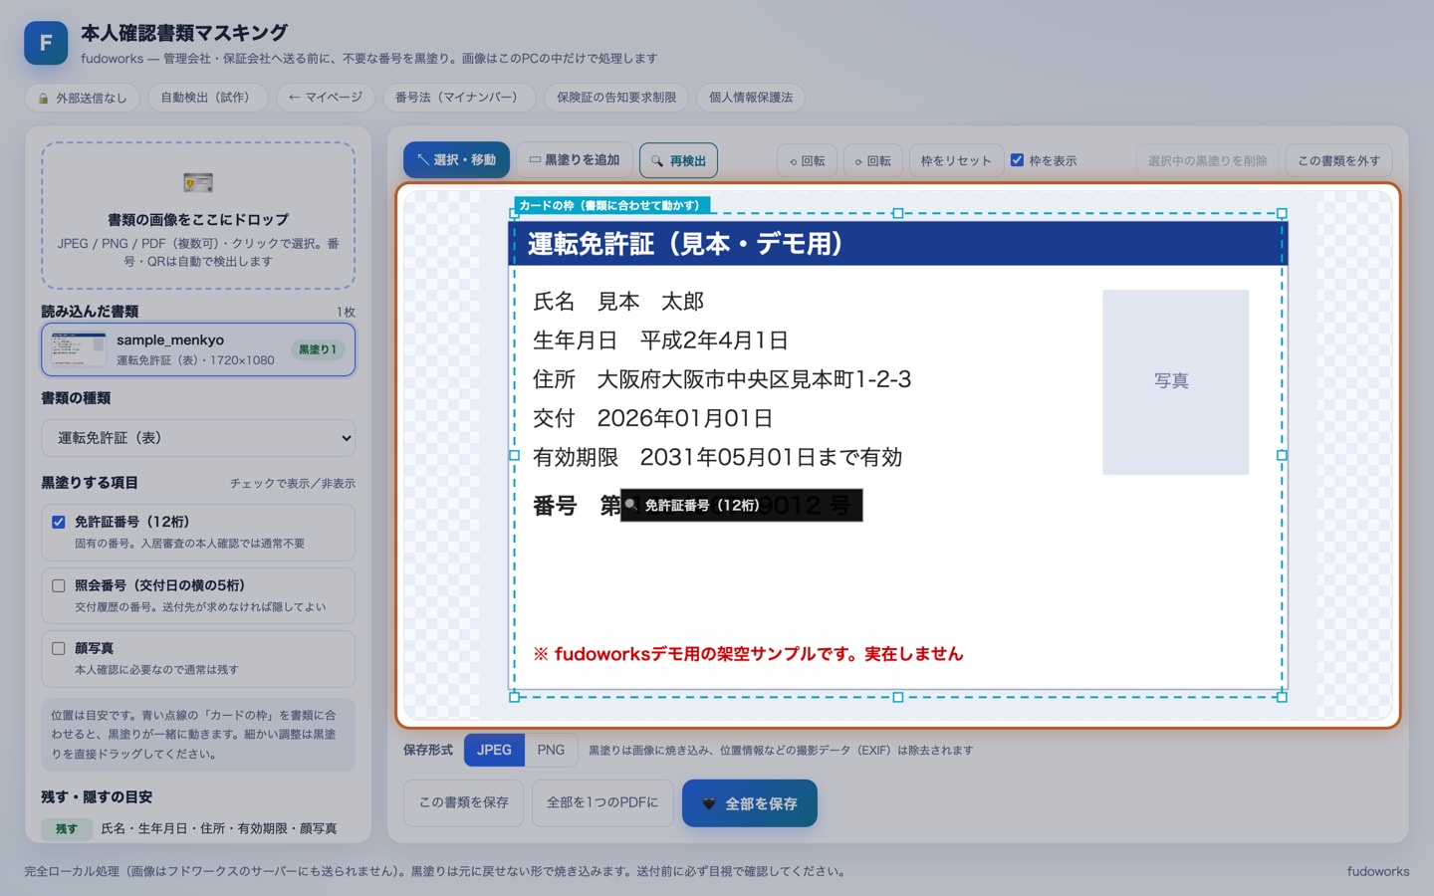The width and height of the screenshot is (1434, 896).
Task: Select the 黒塗りを追加 tool
Action: click(574, 160)
